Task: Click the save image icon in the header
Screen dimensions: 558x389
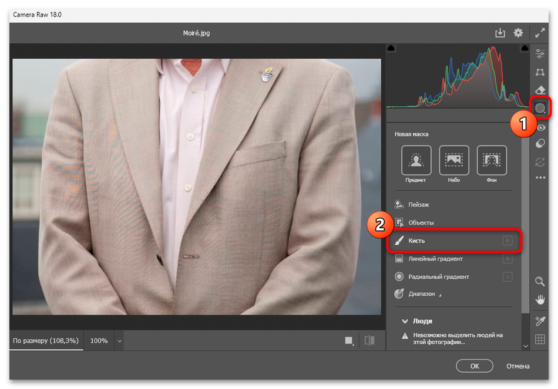Action: [500, 33]
